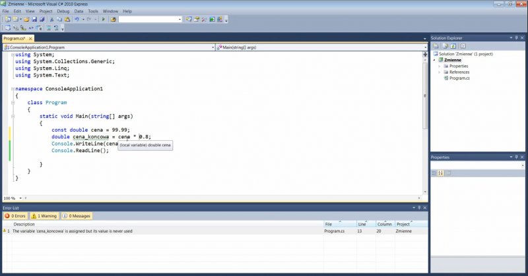Switch to the Program.cs editor tab
The height and width of the screenshot is (276, 528).
pyautogui.click(x=13, y=39)
